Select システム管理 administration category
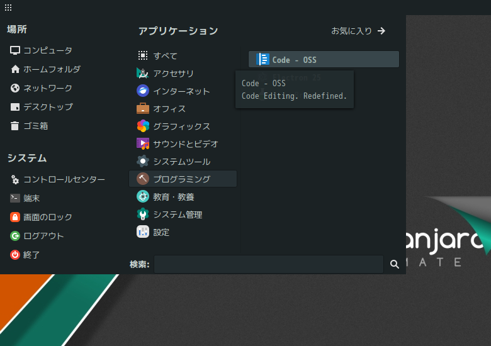491x346 pixels. click(x=183, y=215)
